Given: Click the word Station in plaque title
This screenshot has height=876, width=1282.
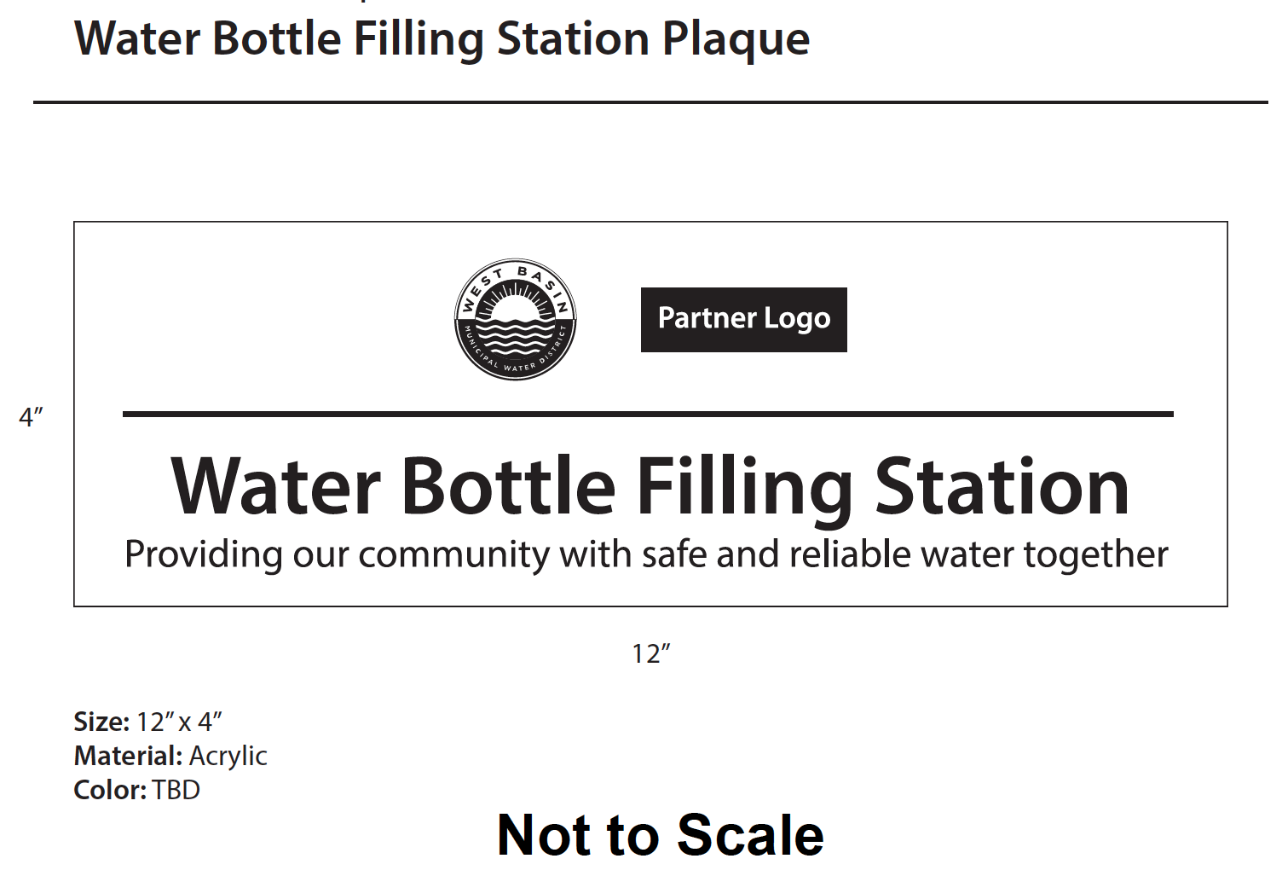Looking at the screenshot, I should pyautogui.click(x=1002, y=487).
